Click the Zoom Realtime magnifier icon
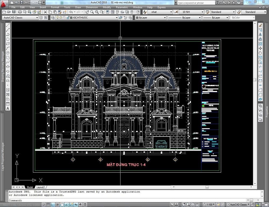This screenshot has height=207, width=269. (92, 12)
